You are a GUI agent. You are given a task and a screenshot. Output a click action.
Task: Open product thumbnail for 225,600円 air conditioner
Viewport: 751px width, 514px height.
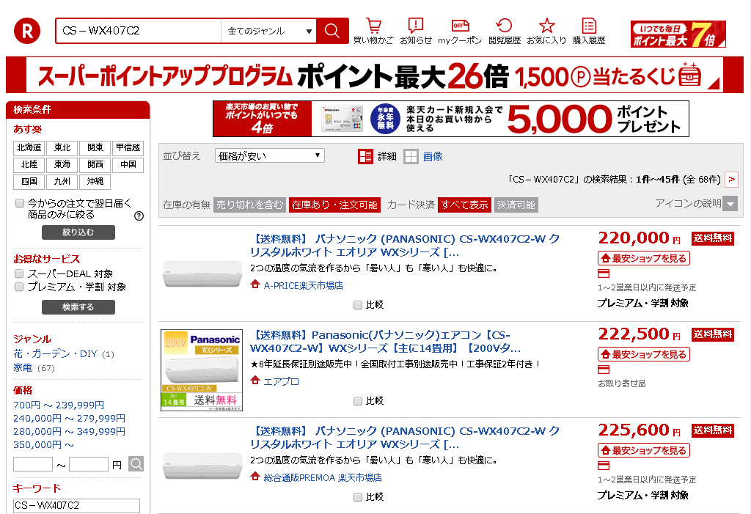click(202, 466)
